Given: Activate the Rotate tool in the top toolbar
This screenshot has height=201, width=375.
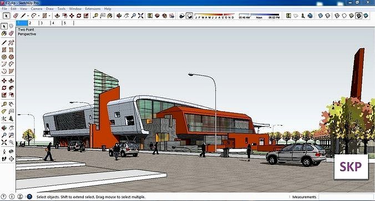Looking at the screenshot, I should point(79,16).
